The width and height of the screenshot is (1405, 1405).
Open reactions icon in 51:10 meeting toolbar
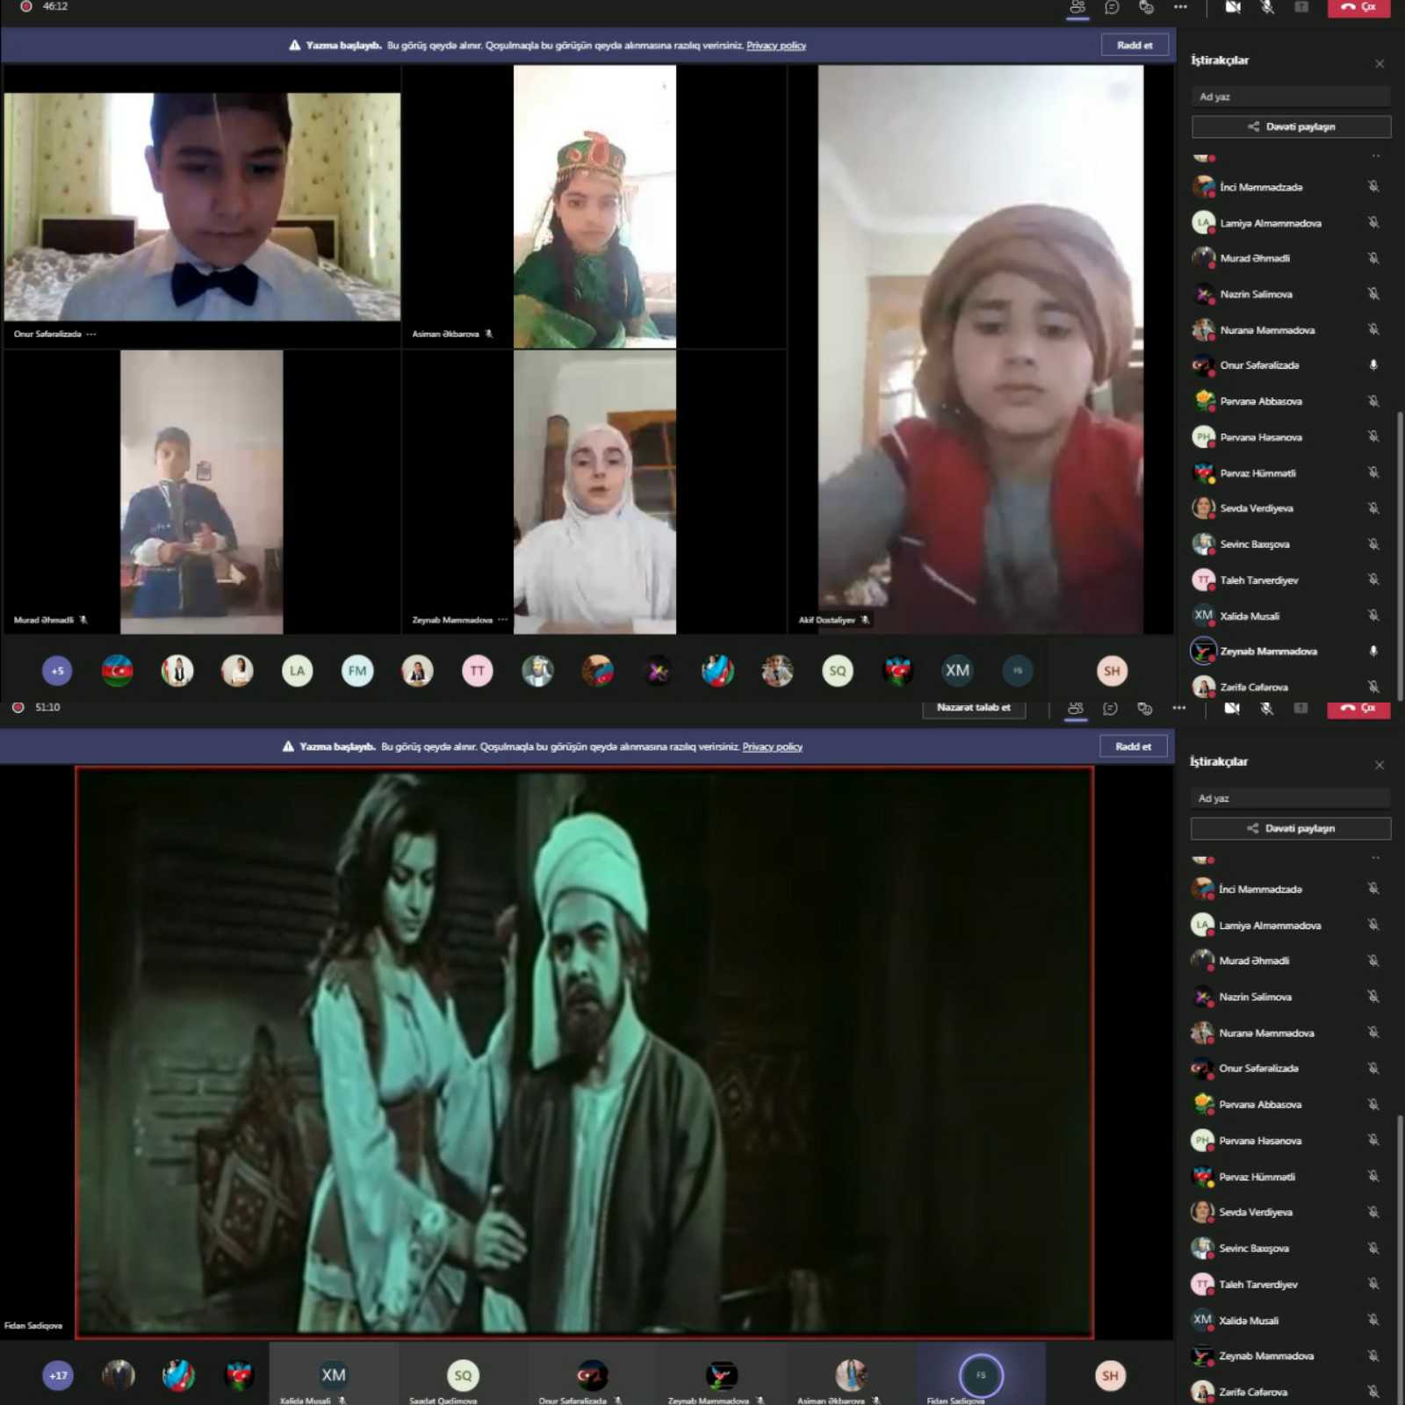tap(1144, 709)
